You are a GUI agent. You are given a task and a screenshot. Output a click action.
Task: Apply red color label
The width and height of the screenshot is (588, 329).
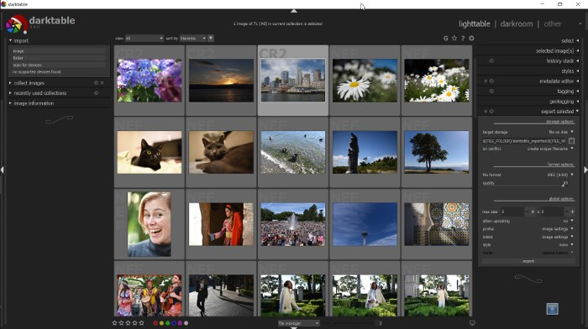(x=155, y=323)
